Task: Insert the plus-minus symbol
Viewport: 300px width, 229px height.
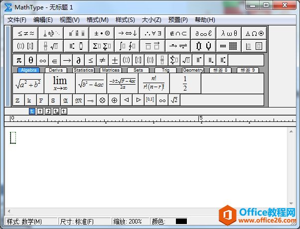Action: pyautogui.click(x=115, y=60)
